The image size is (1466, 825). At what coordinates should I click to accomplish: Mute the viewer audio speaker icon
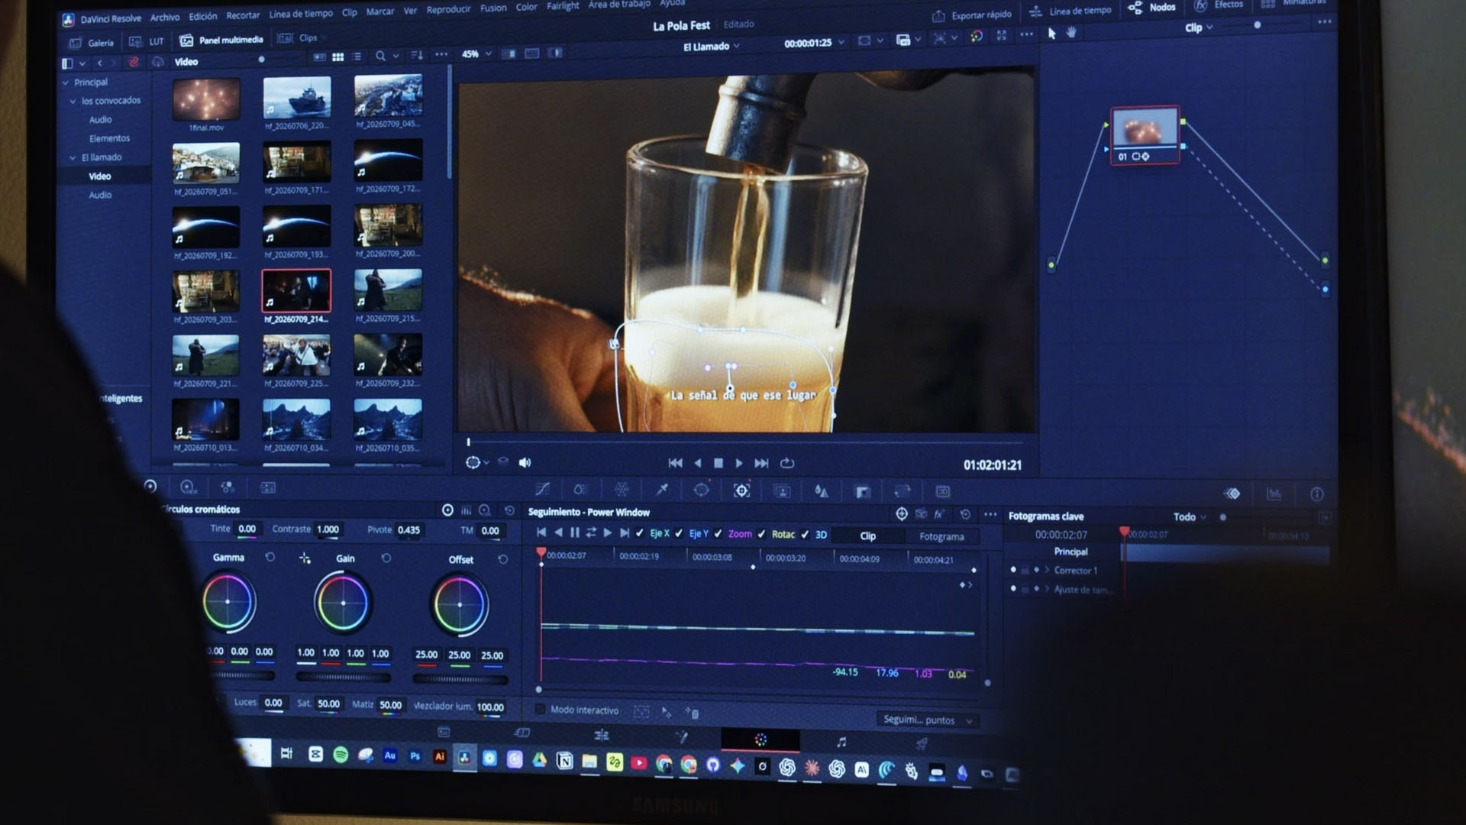point(525,462)
